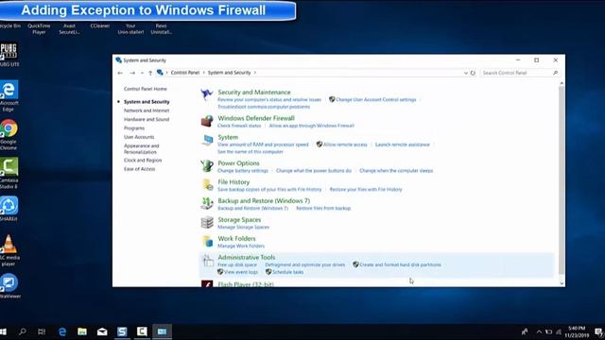
Task: Click the File History folder icon
Action: [x=207, y=185]
